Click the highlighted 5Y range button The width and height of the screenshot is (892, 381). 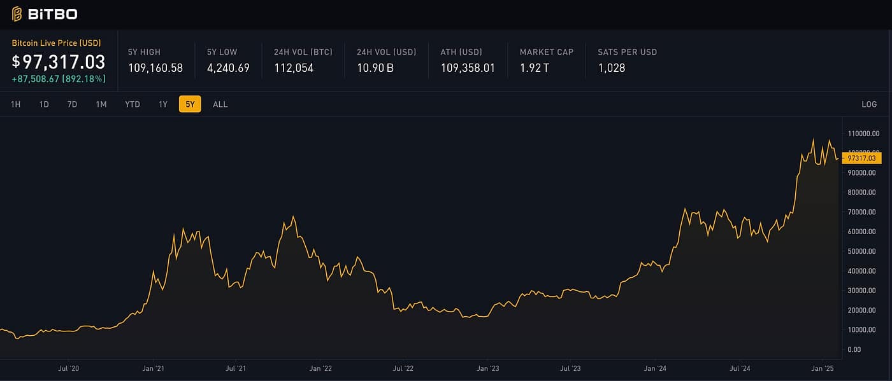click(190, 104)
